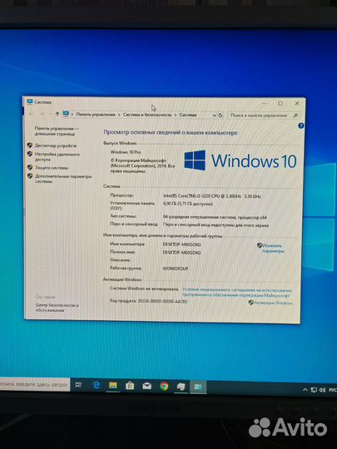The image size is (337, 449).
Task: Open Диспетчер устройств link
Action: 56,146
